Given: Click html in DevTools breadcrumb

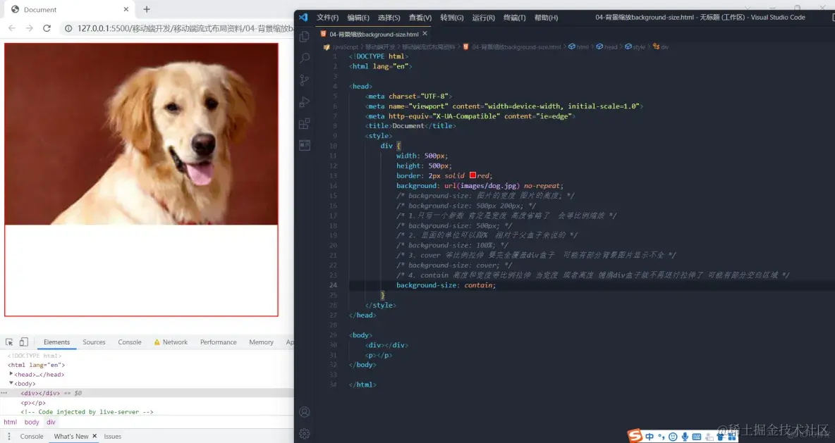Looking at the screenshot, I should coord(10,423).
